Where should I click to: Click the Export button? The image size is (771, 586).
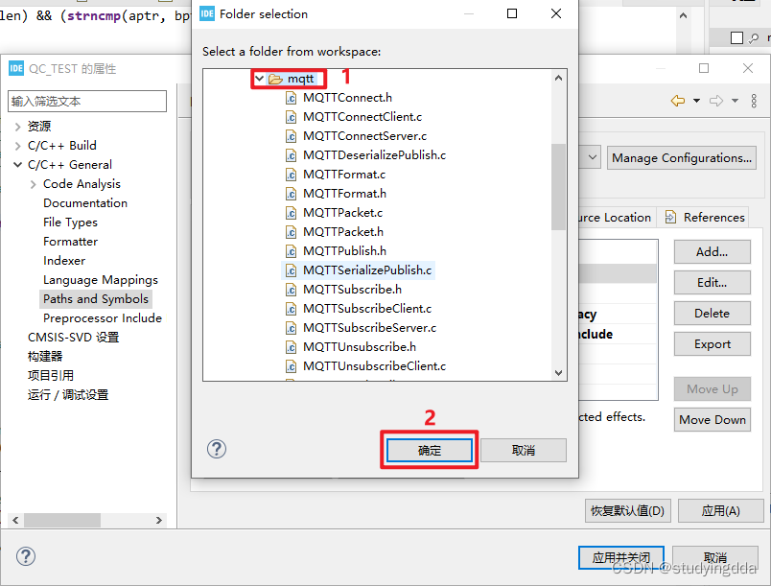[712, 344]
